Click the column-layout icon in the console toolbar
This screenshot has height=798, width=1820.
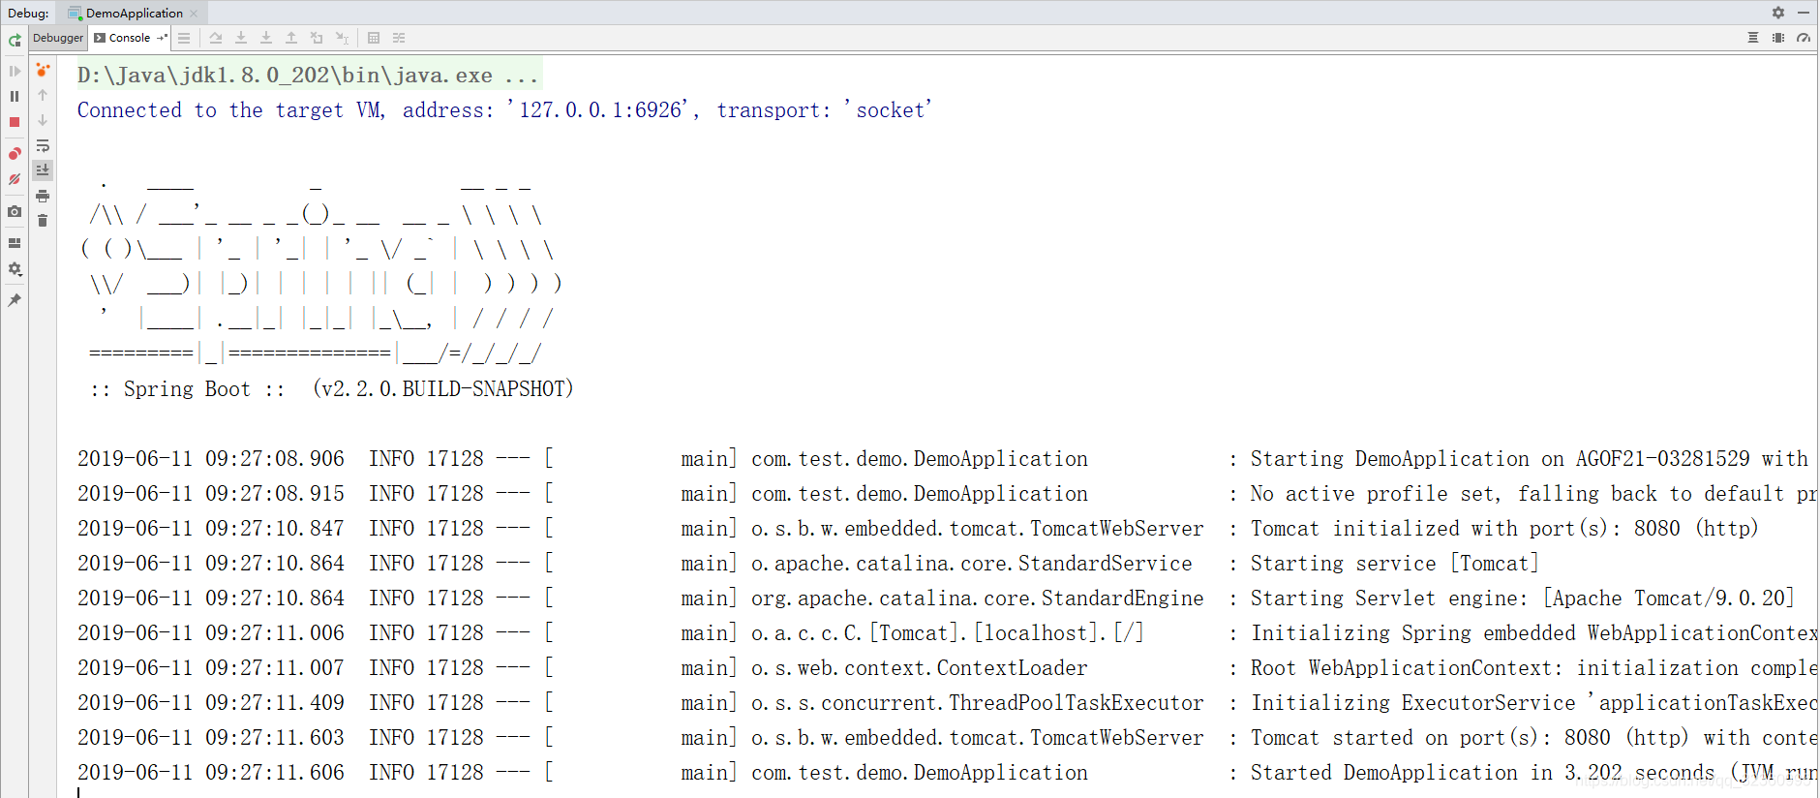pos(1778,38)
